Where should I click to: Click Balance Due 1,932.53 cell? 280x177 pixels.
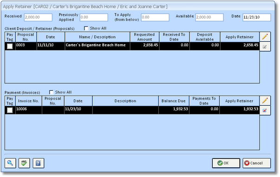tap(174, 110)
